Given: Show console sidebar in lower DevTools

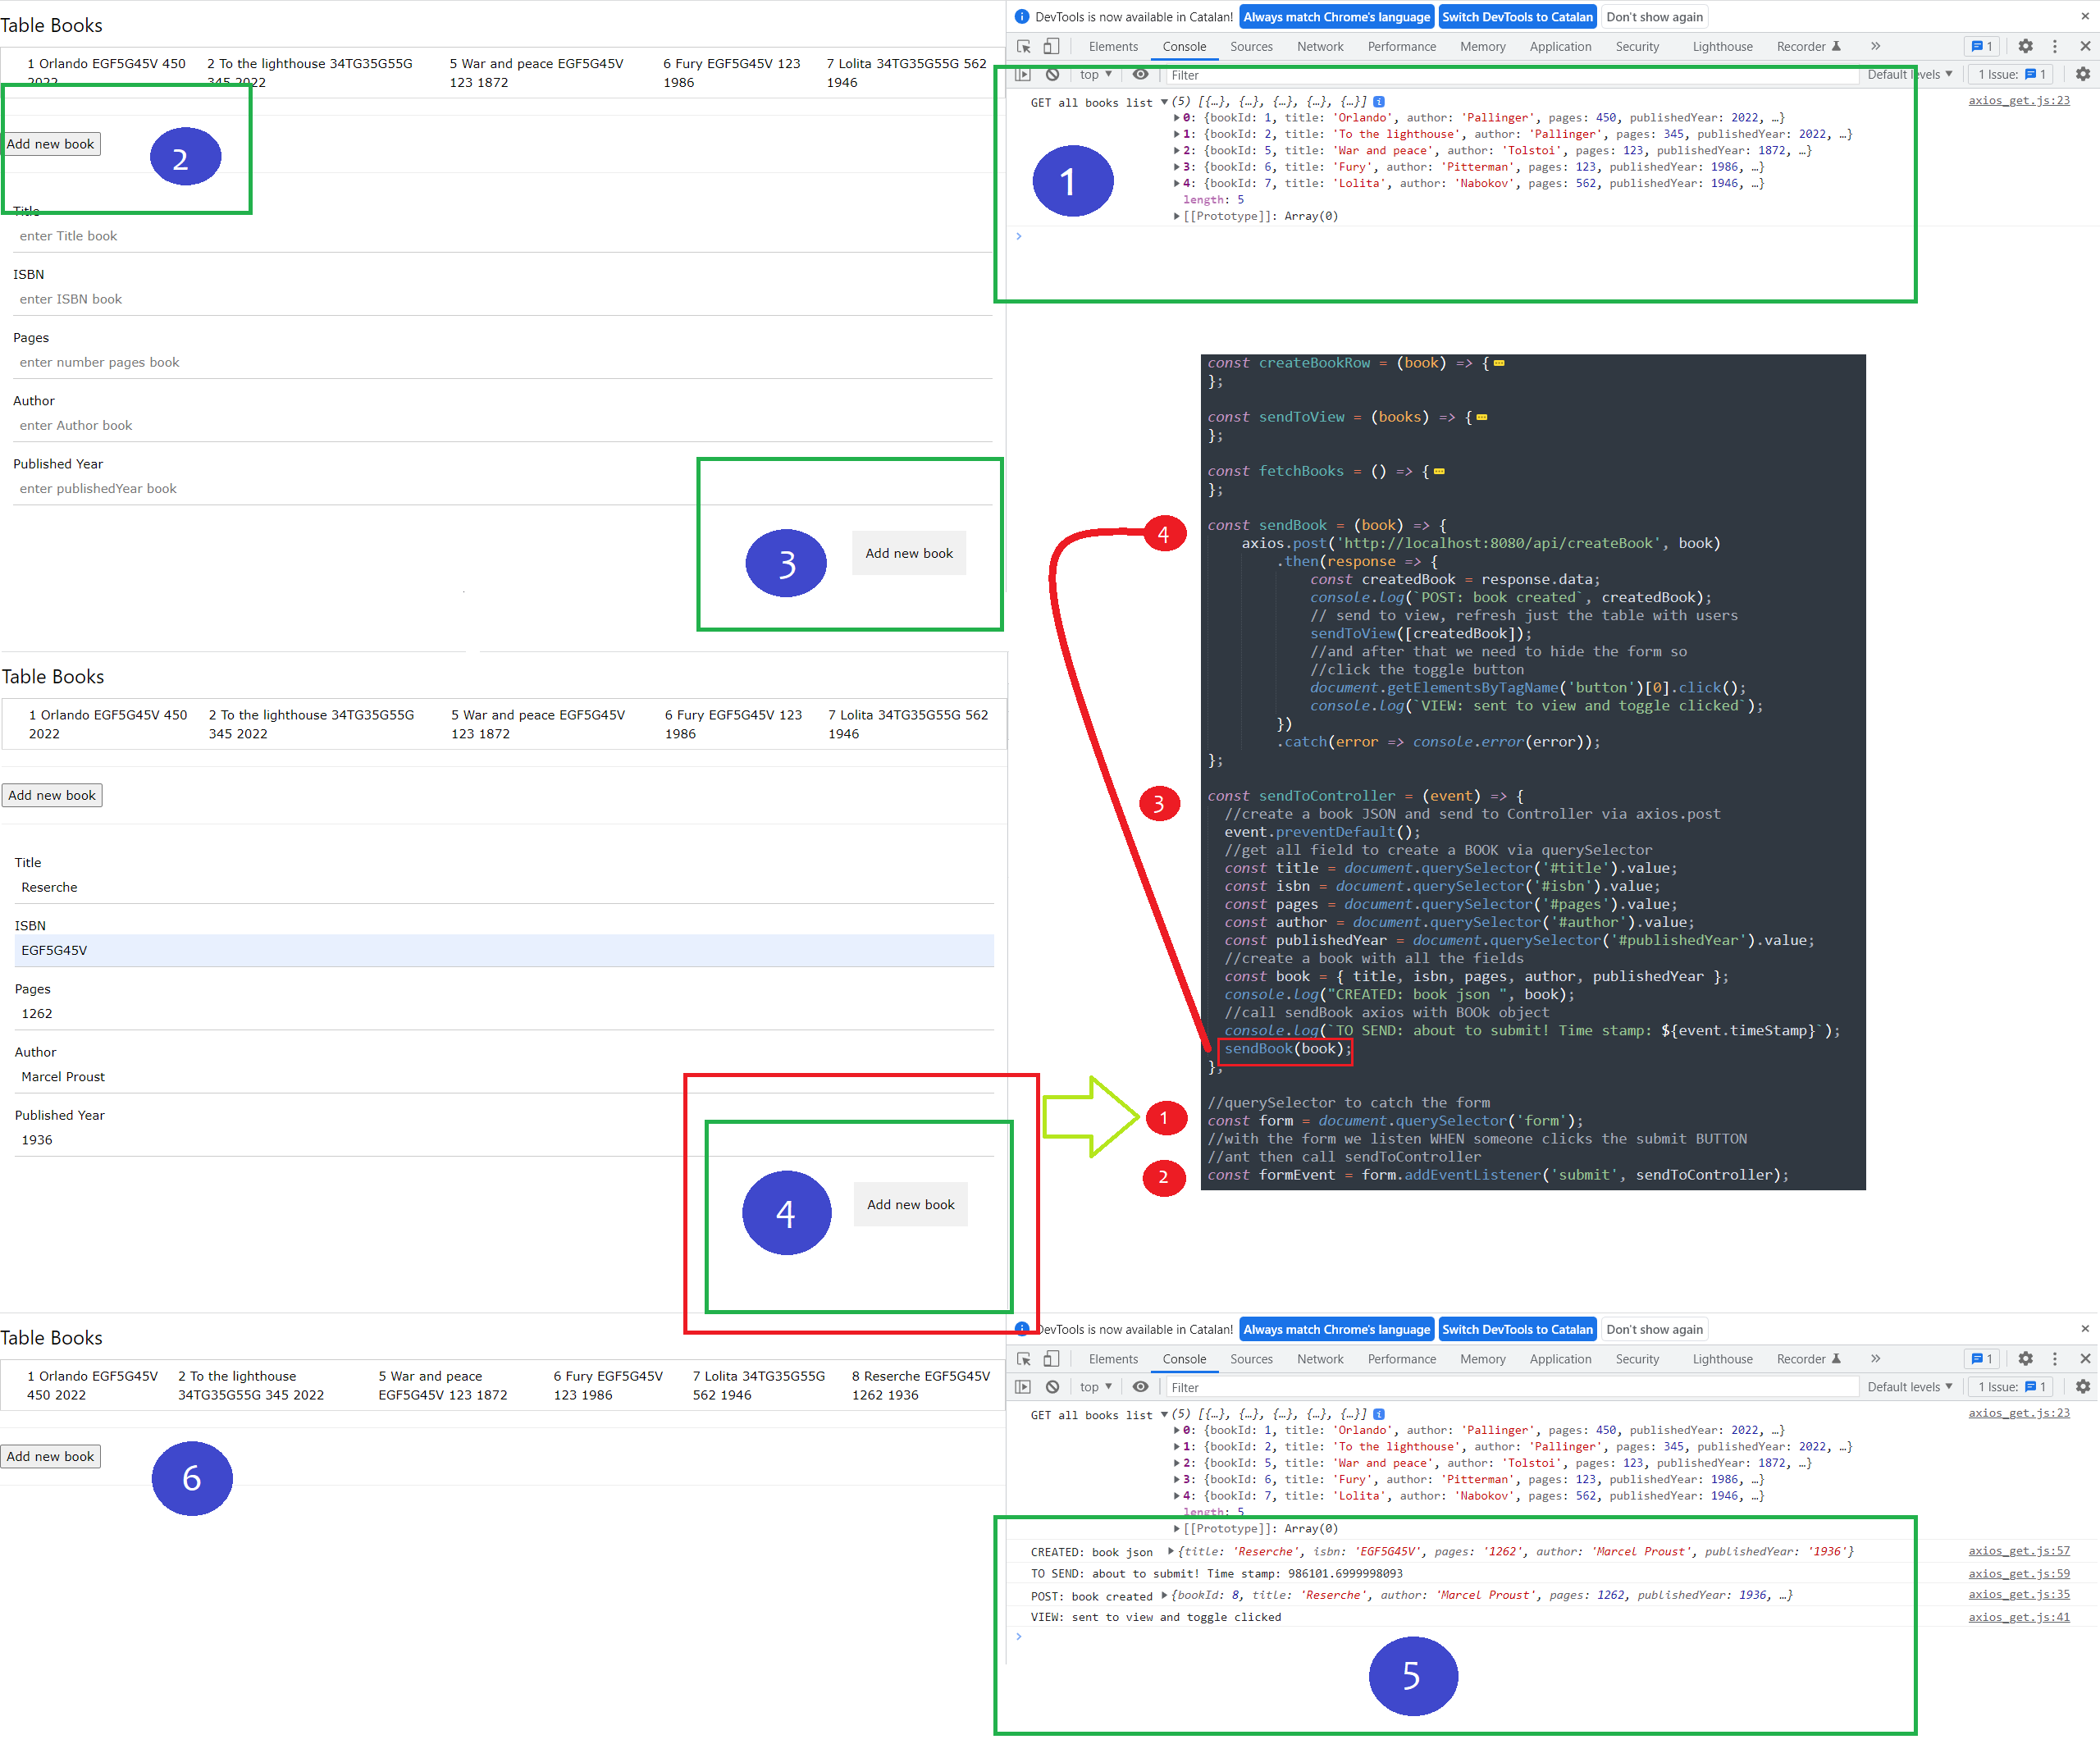Looking at the screenshot, I should coord(1023,1386).
